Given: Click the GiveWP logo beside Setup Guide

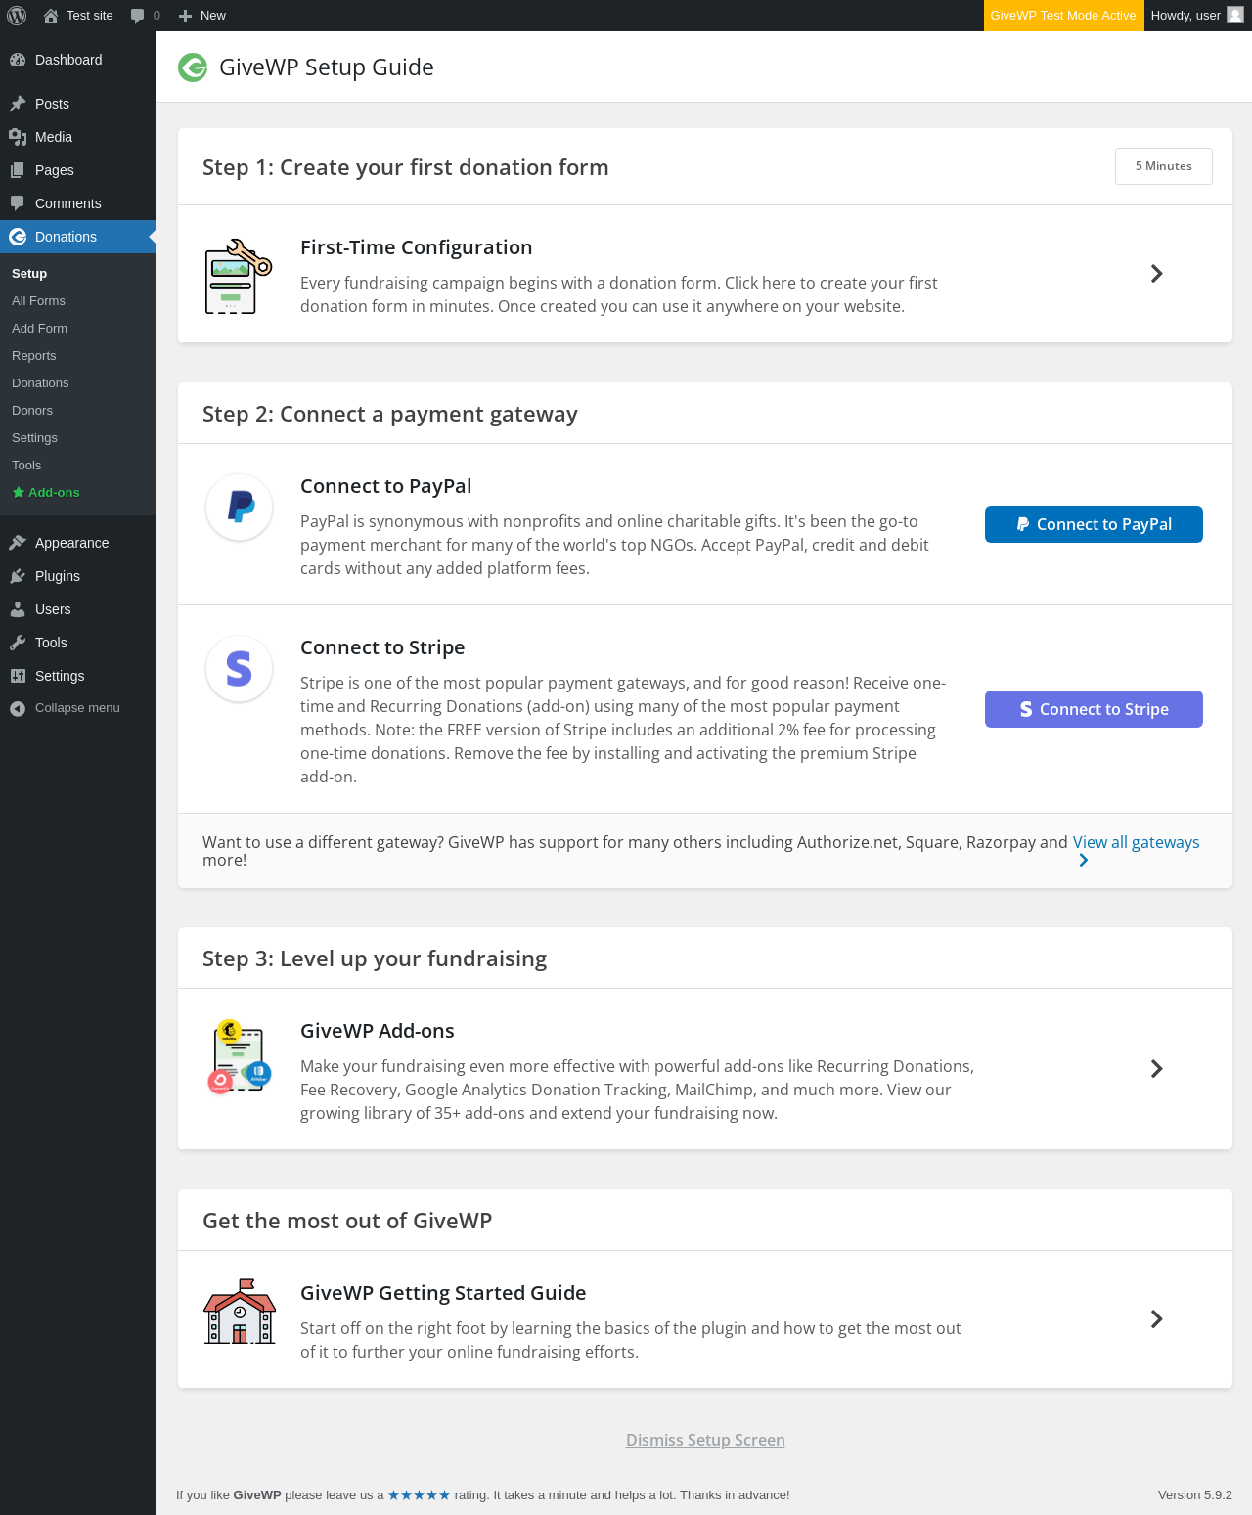Looking at the screenshot, I should coord(193,67).
